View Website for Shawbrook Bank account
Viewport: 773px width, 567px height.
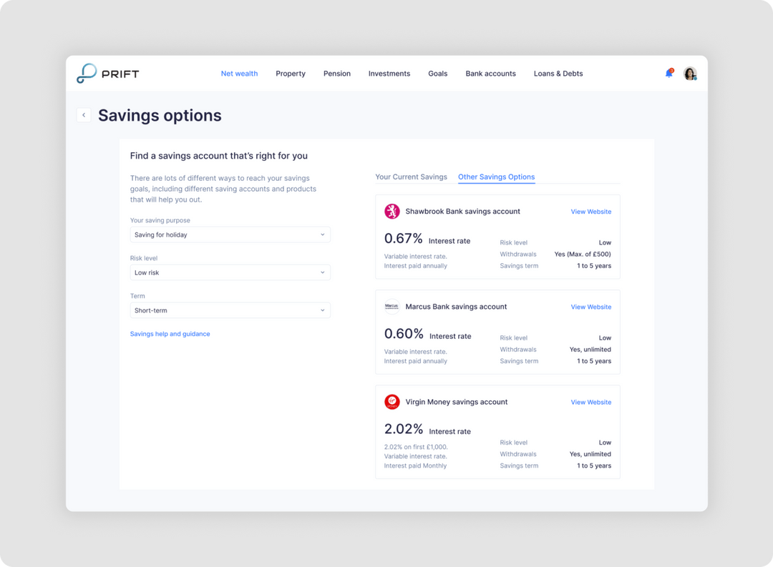pyautogui.click(x=590, y=212)
